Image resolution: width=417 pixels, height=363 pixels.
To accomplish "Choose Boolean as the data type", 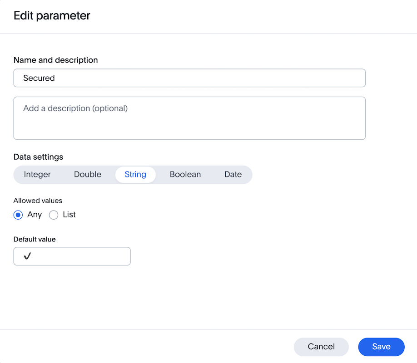I will point(185,174).
